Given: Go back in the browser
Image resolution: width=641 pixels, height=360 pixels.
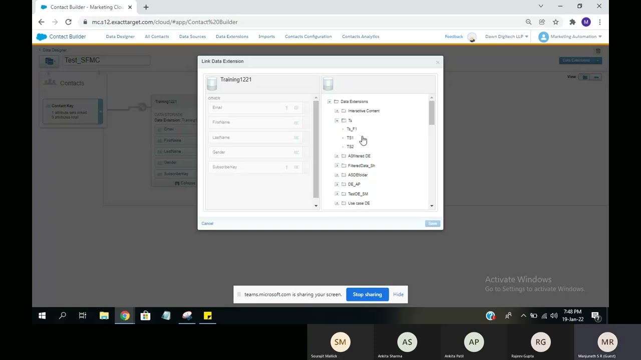Looking at the screenshot, I should [42, 22].
